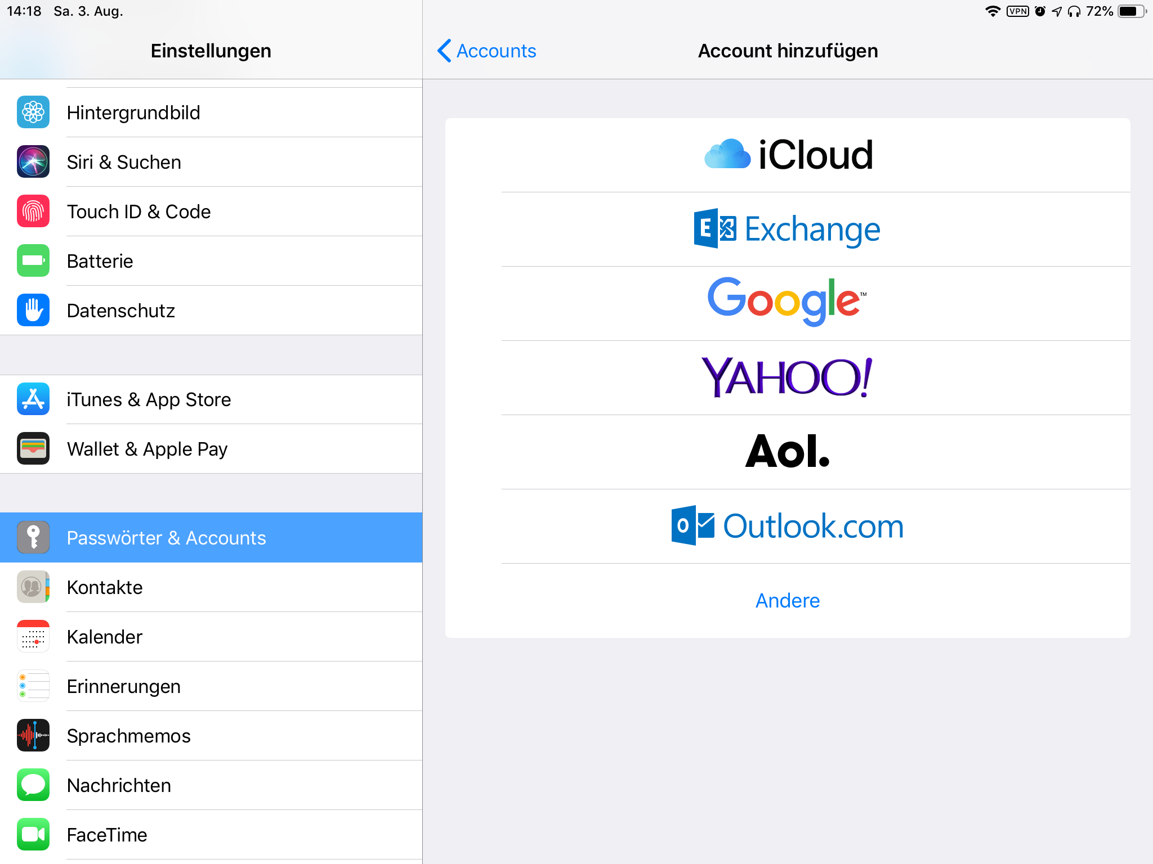Open Siri & Suchen via Siri icon

pyautogui.click(x=33, y=162)
